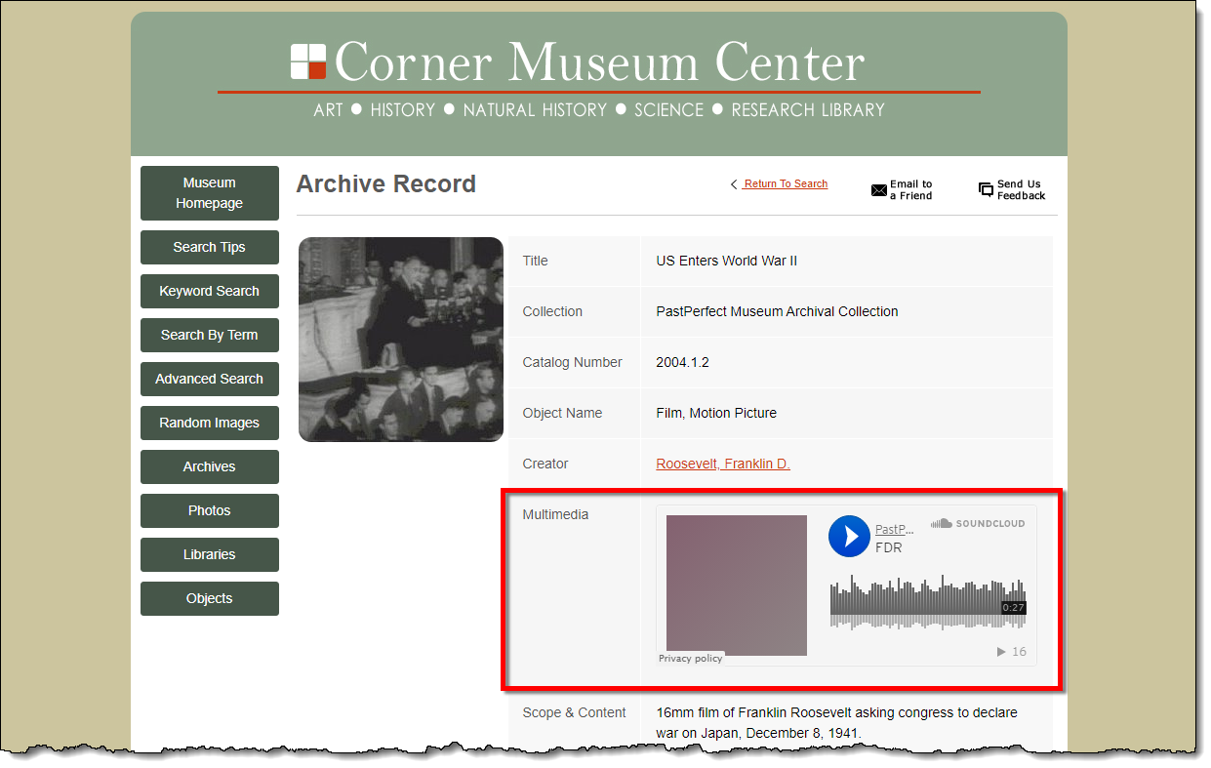
Task: Select Keyword Search in the sidebar
Action: click(x=209, y=291)
